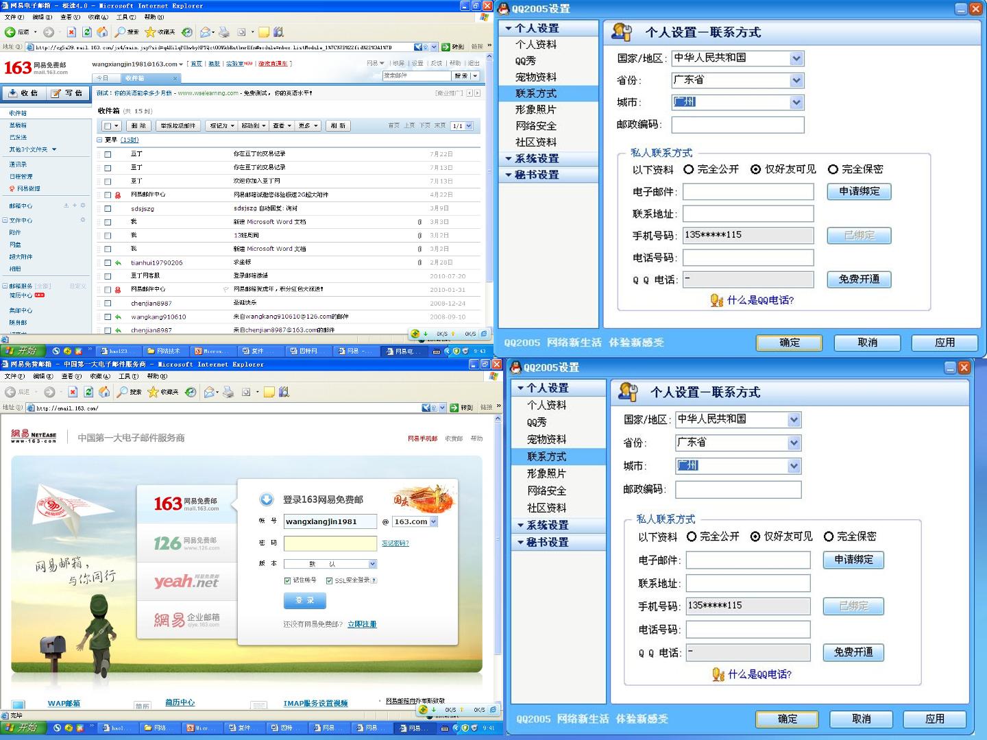This screenshot has width=987, height=740.
Task: Click the Print icon in the inbox IE toolbar
Action: tap(224, 32)
